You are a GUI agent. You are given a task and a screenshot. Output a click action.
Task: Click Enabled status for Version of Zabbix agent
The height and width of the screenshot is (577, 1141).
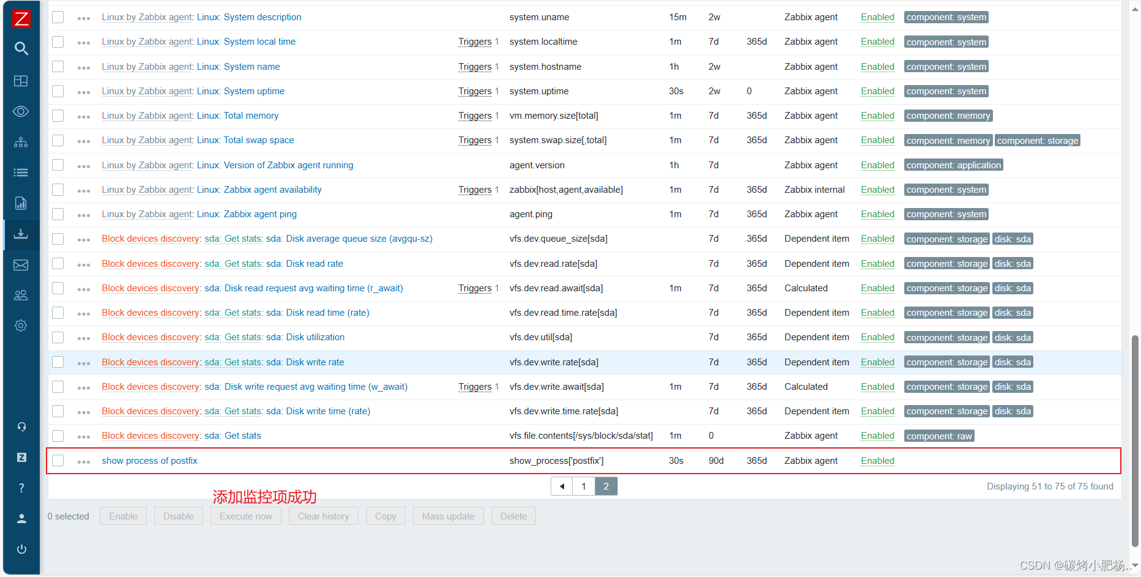[x=877, y=165]
